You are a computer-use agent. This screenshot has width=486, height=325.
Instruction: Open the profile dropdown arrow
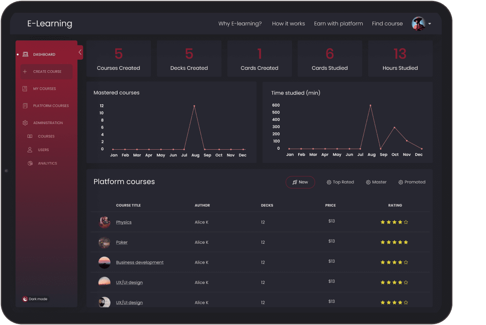[x=430, y=24]
